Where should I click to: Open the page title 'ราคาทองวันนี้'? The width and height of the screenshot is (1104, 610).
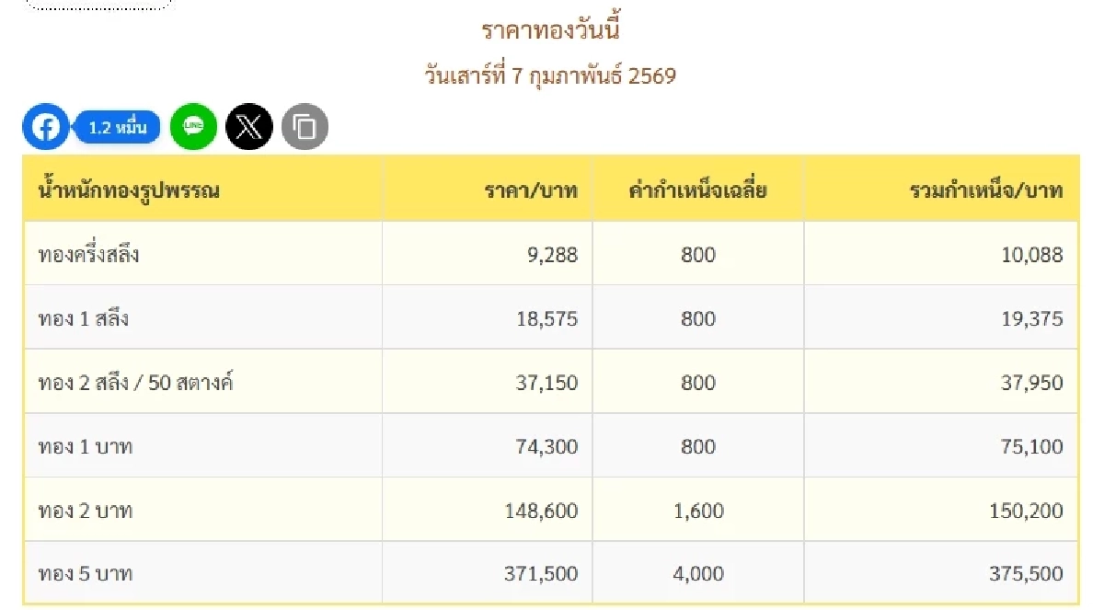(551, 29)
